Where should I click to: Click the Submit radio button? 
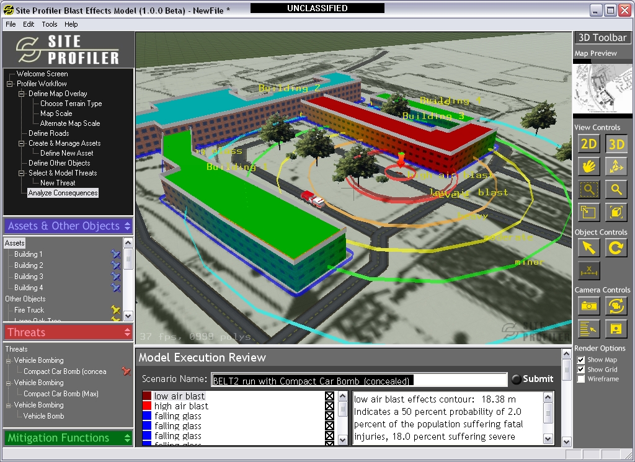pyautogui.click(x=516, y=379)
